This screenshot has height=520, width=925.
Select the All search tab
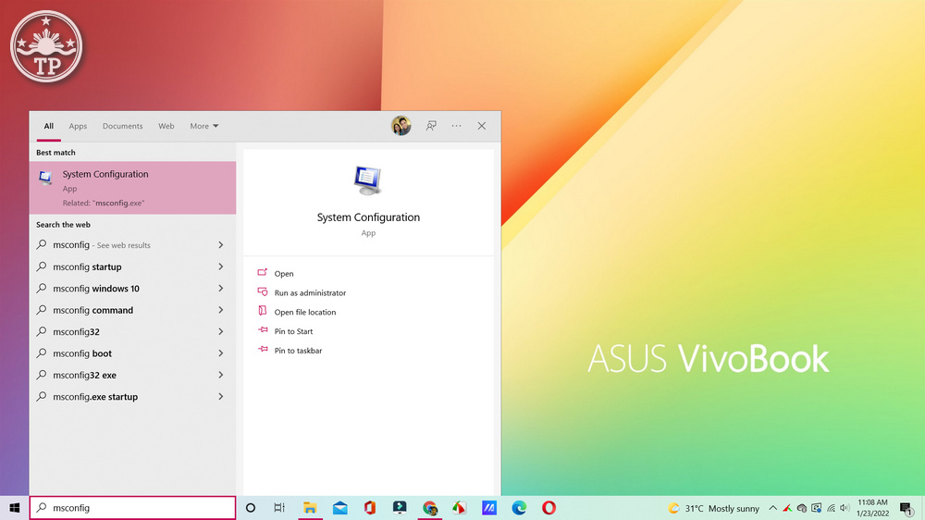[48, 126]
